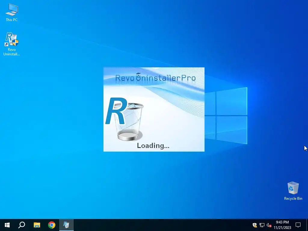
Task: Click the Revo Uninstaller Pro splash screen
Action: tap(154, 109)
